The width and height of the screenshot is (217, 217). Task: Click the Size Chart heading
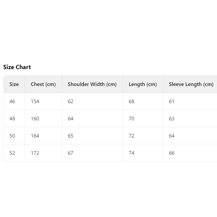click(x=17, y=67)
